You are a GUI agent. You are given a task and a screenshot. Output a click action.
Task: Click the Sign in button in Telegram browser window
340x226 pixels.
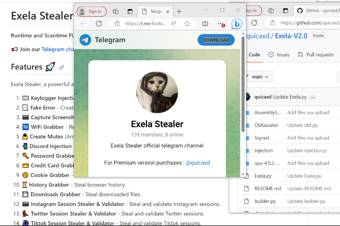[92, 12]
